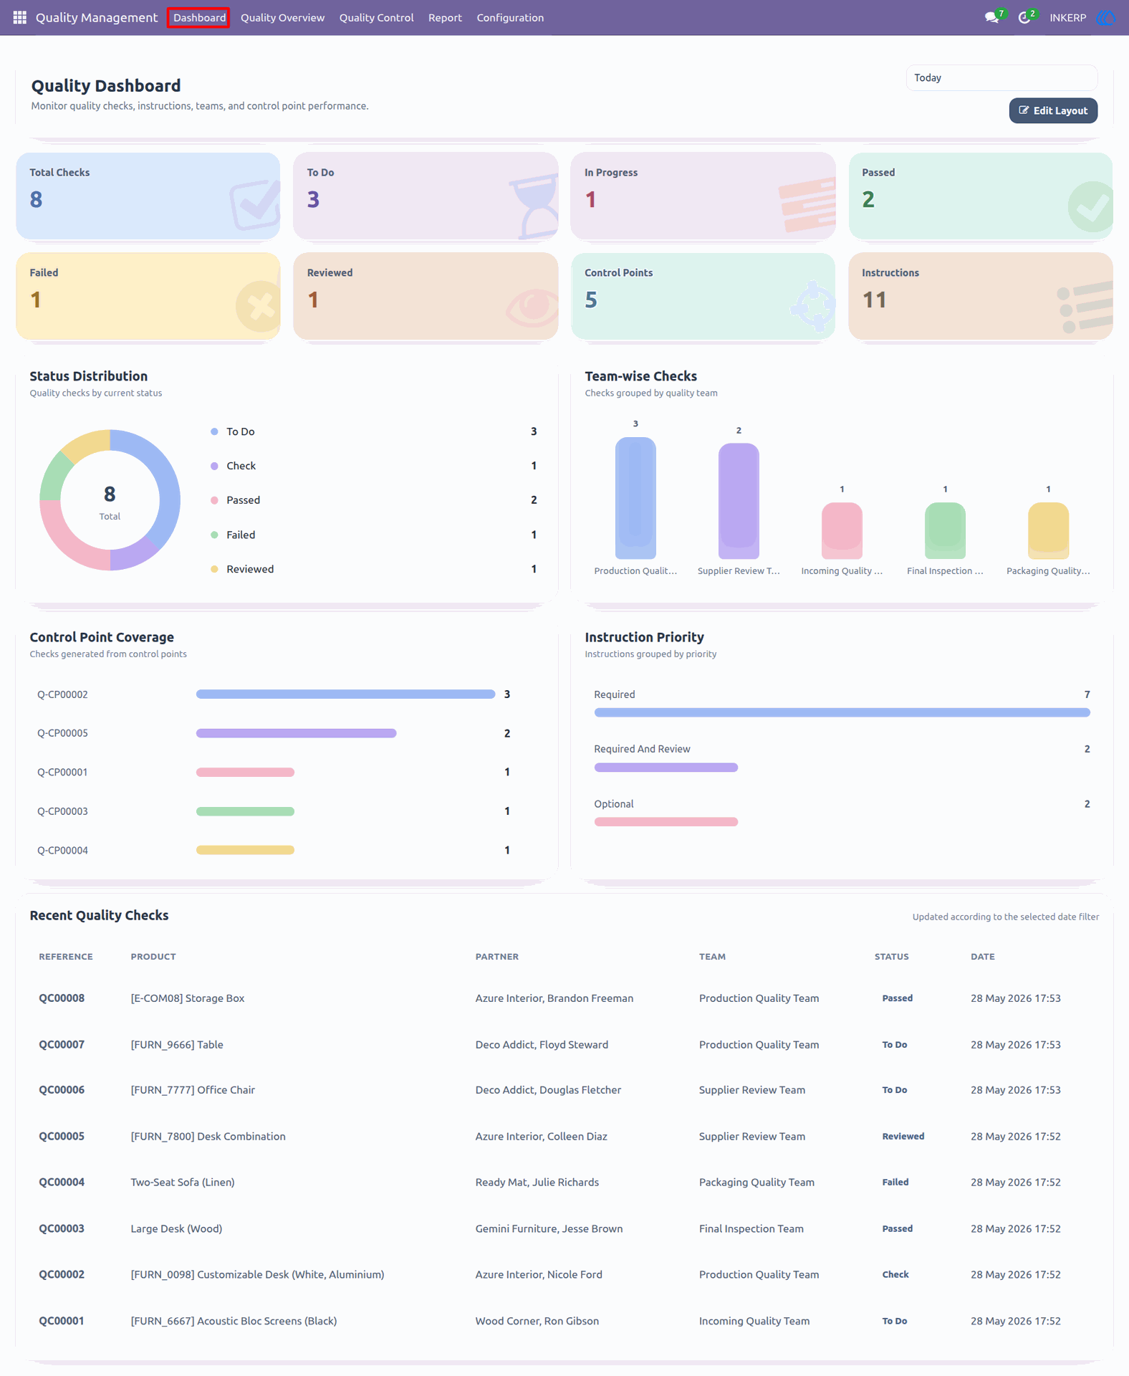Open the Quality Control menu
The image size is (1129, 1376).
coord(376,17)
